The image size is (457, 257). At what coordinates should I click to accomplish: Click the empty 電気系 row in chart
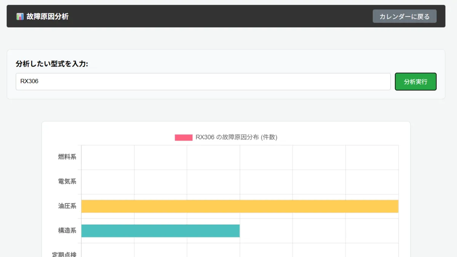pos(240,182)
